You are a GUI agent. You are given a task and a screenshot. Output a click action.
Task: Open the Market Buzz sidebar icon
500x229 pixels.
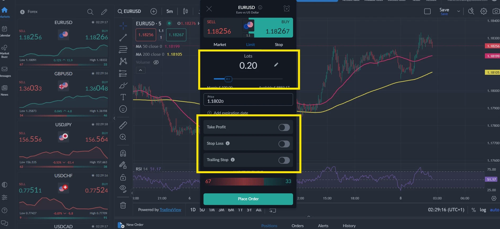click(5, 48)
